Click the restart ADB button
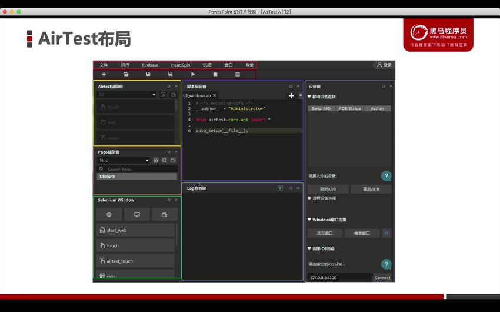 point(371,189)
